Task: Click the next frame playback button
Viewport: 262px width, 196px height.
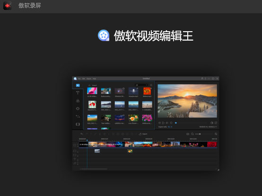Action: point(167,123)
